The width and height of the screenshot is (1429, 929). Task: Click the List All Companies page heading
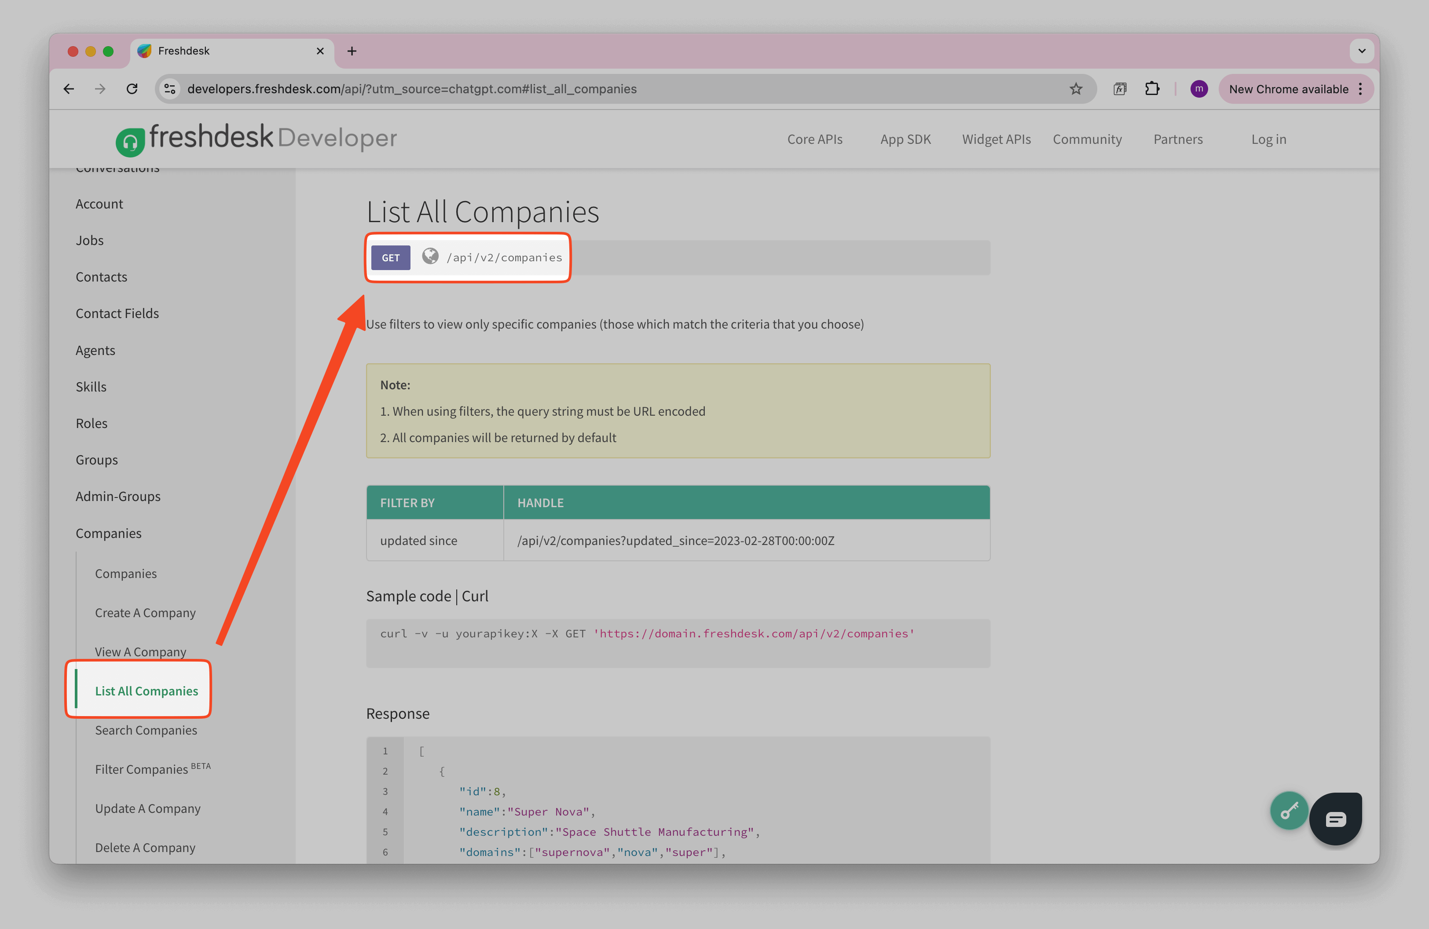point(483,212)
